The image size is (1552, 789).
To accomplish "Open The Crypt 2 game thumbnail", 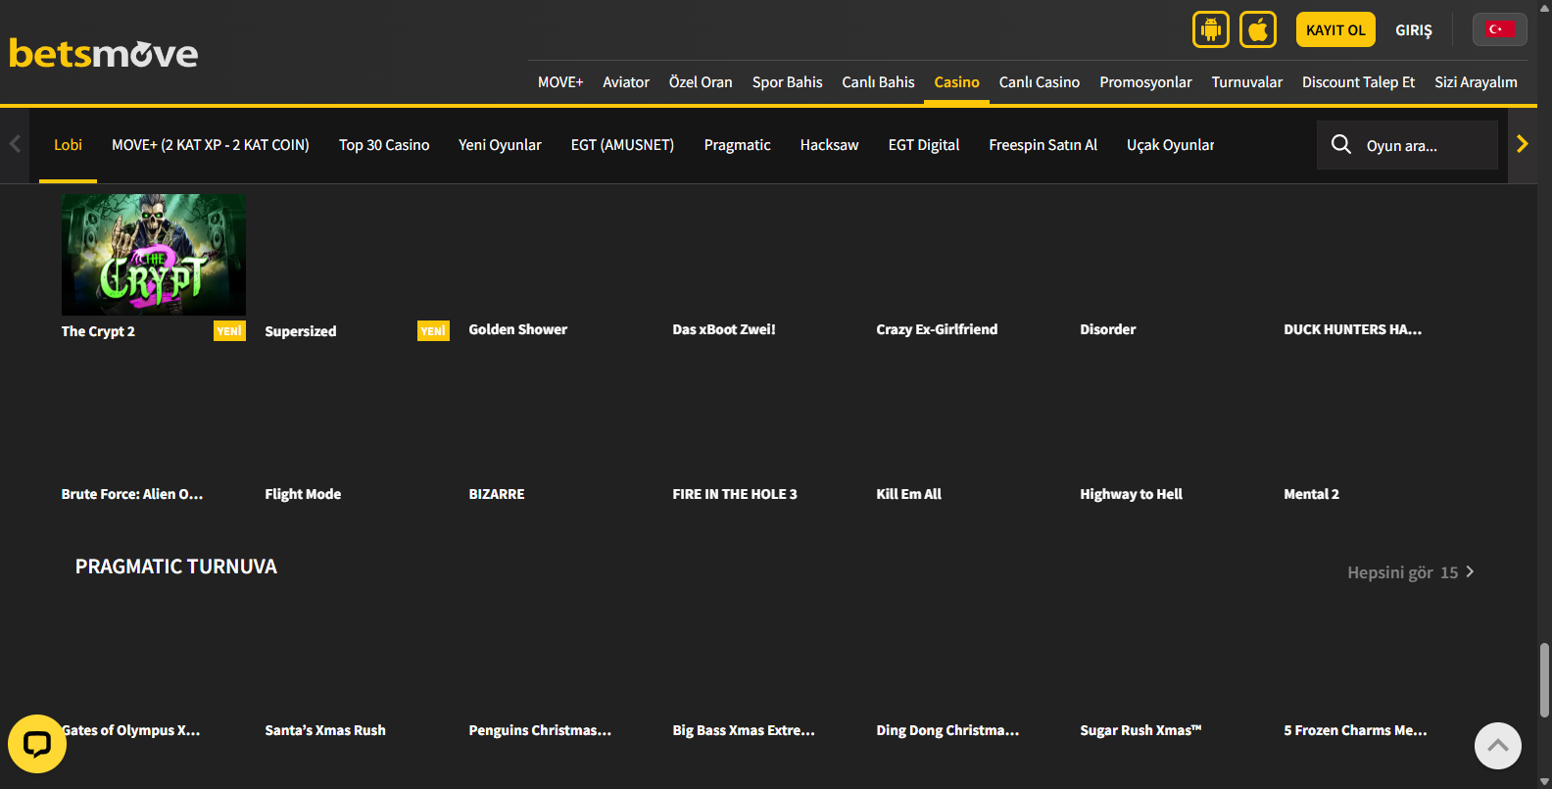I will point(154,254).
